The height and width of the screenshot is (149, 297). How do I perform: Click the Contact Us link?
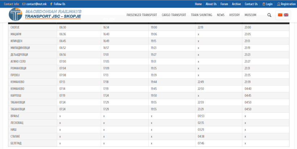(x=251, y=4)
